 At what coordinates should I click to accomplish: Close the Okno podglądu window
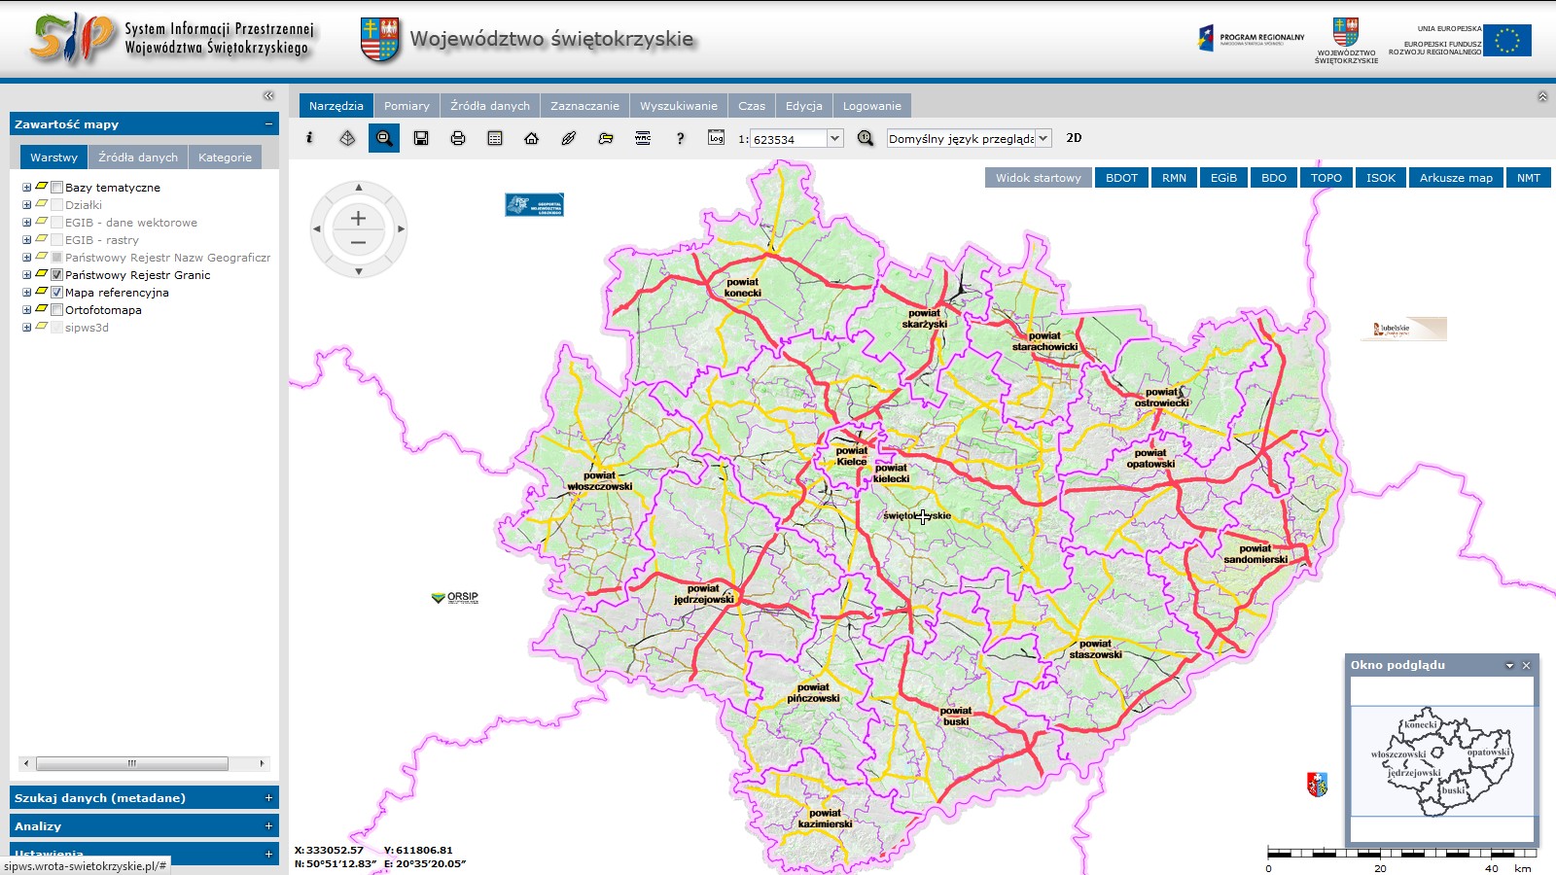(x=1527, y=666)
